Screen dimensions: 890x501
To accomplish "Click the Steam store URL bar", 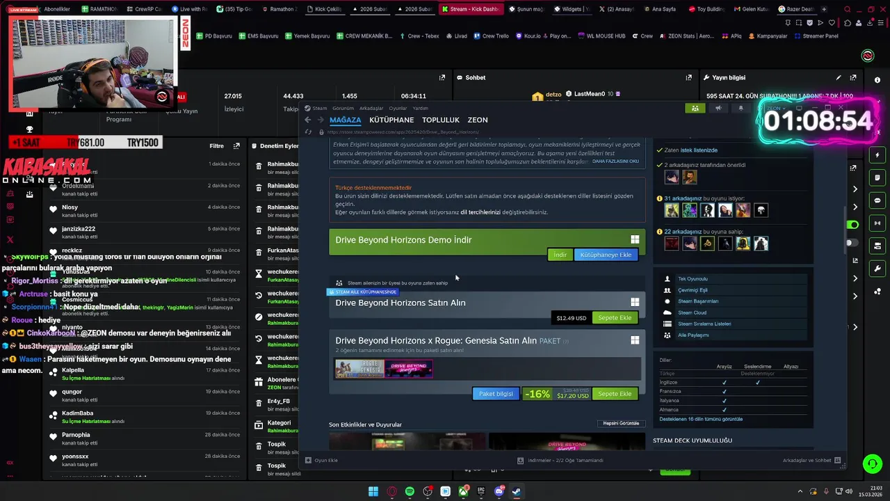I will 403,132.
